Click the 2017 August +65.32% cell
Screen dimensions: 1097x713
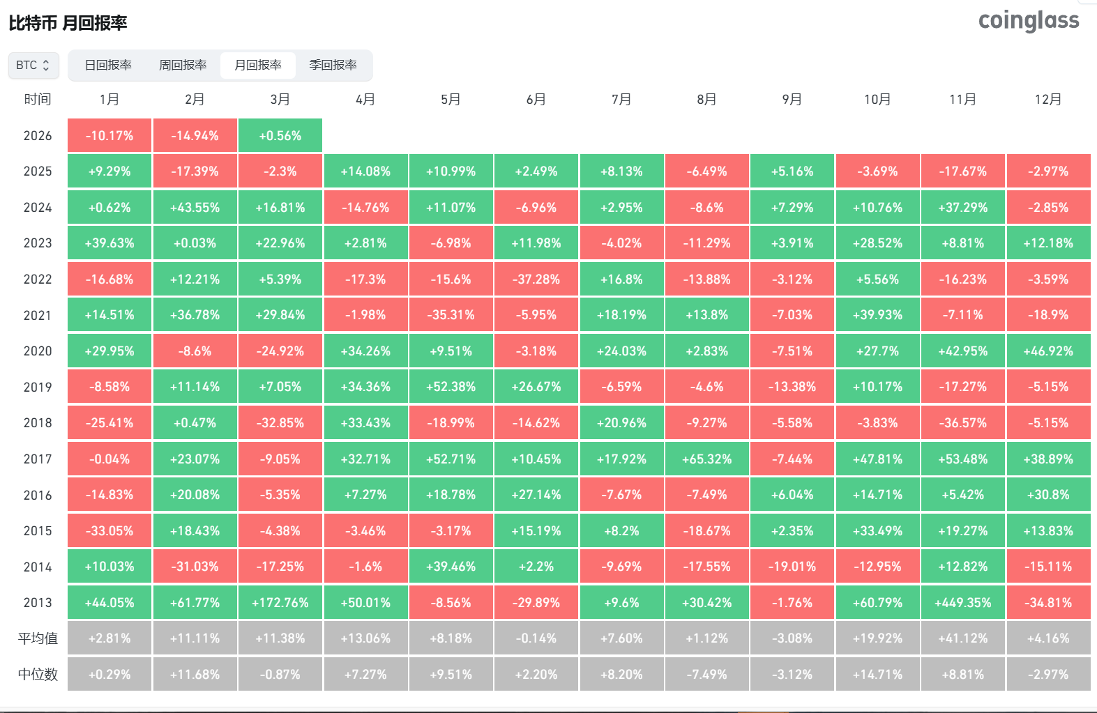tap(706, 459)
